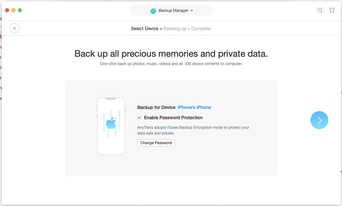This screenshot has width=342, height=206.
Task: Open the iTunes hyperlink
Action: click(x=173, y=128)
